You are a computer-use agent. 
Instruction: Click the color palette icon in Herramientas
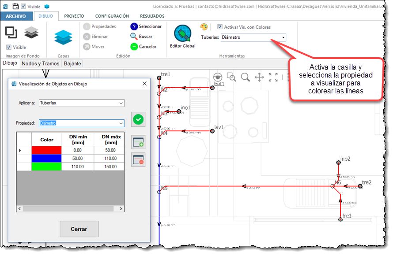204,27
